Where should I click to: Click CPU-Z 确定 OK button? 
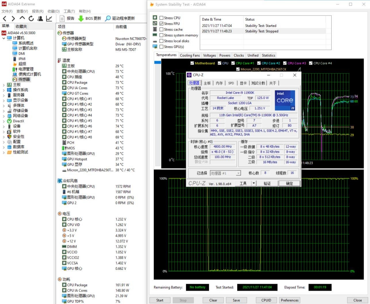pos(289,183)
